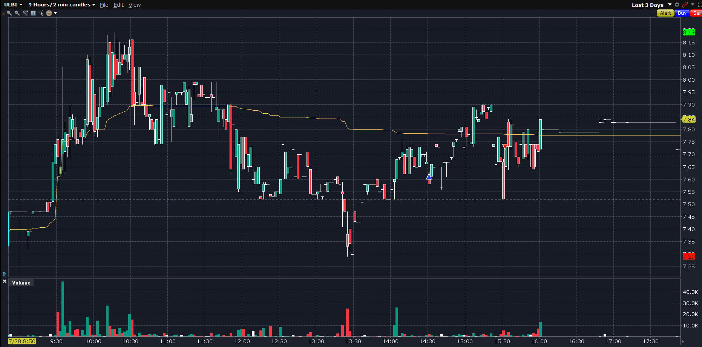
Task: Select the text annotation tool
Action: (x=33, y=13)
